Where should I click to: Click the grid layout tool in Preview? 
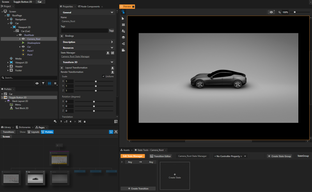[123, 25]
